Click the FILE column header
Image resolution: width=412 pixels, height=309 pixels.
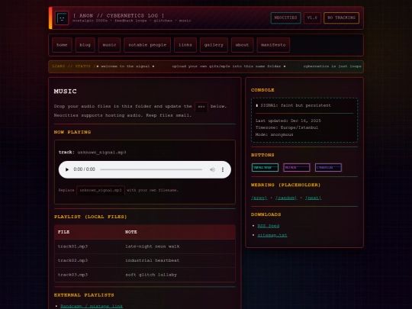63,232
